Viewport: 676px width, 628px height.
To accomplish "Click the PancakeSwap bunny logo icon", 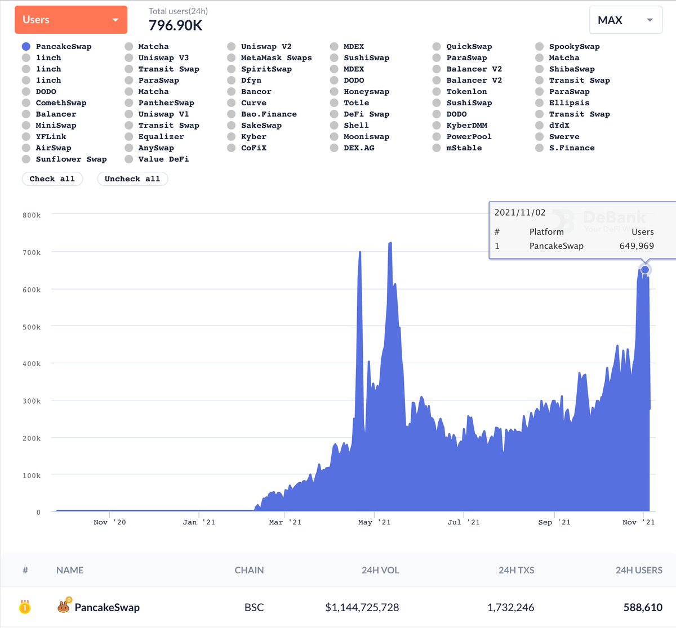I will [x=64, y=605].
